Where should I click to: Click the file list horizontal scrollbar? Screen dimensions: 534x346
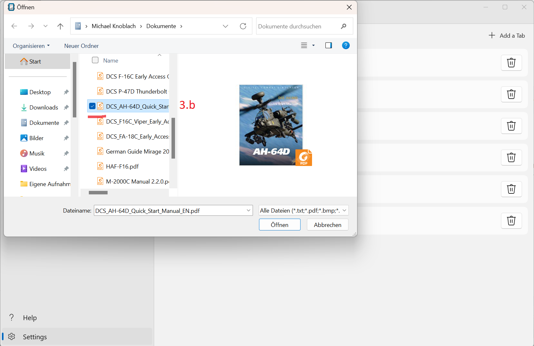[x=98, y=192]
